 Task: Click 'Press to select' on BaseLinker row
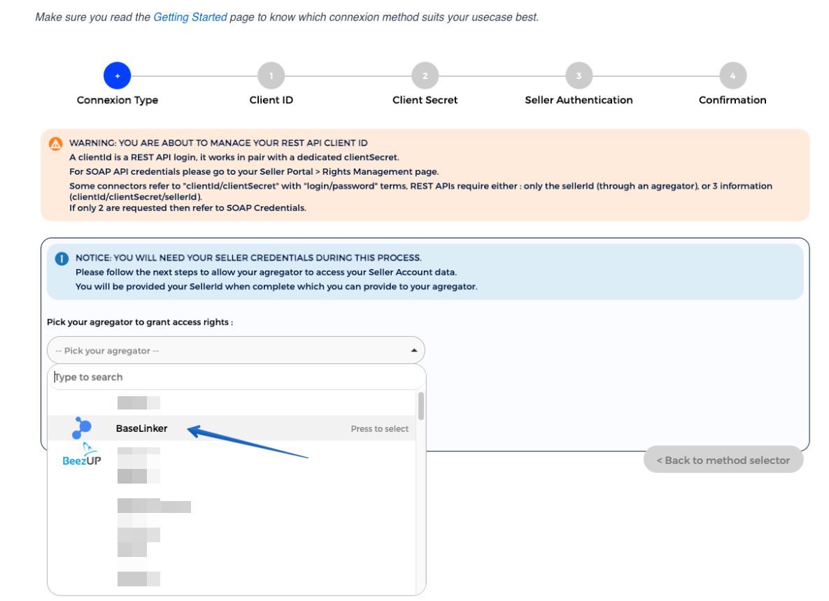[x=379, y=429]
